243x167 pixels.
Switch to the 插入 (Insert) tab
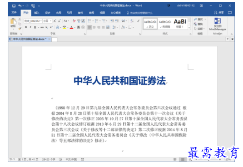coord(37,13)
